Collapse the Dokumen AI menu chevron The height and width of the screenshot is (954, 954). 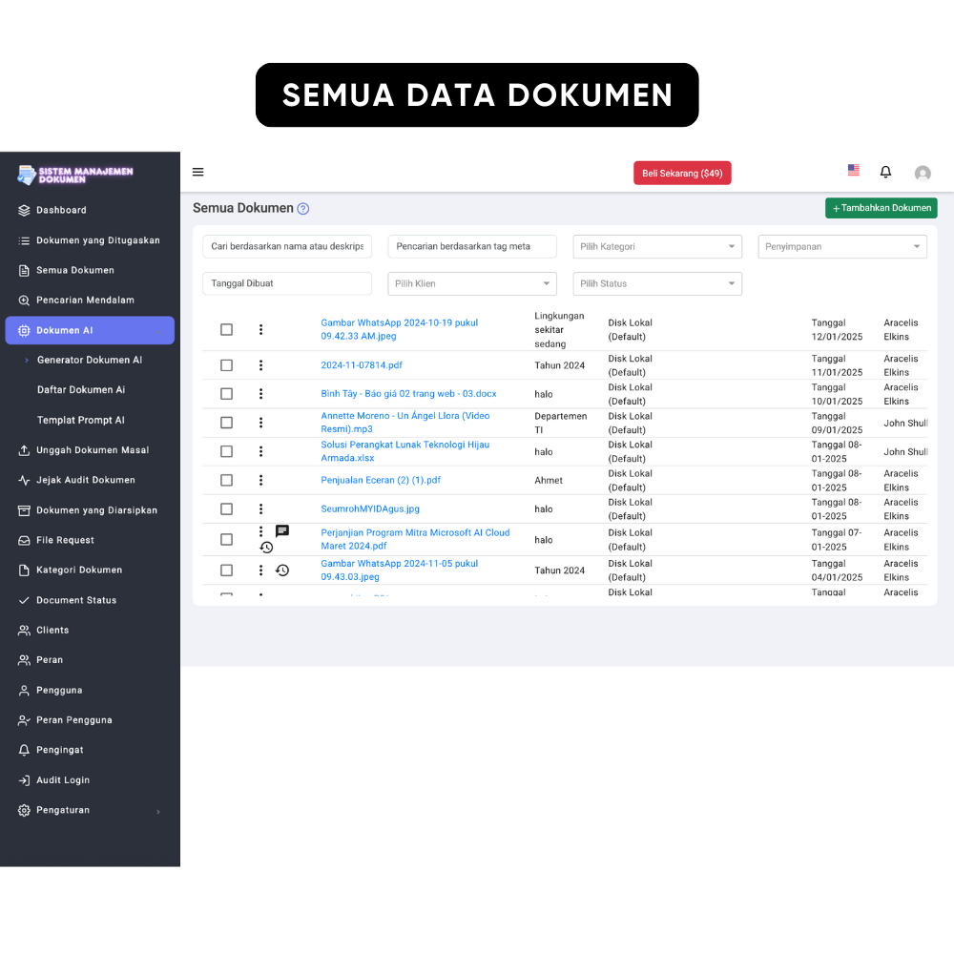pyautogui.click(x=158, y=331)
